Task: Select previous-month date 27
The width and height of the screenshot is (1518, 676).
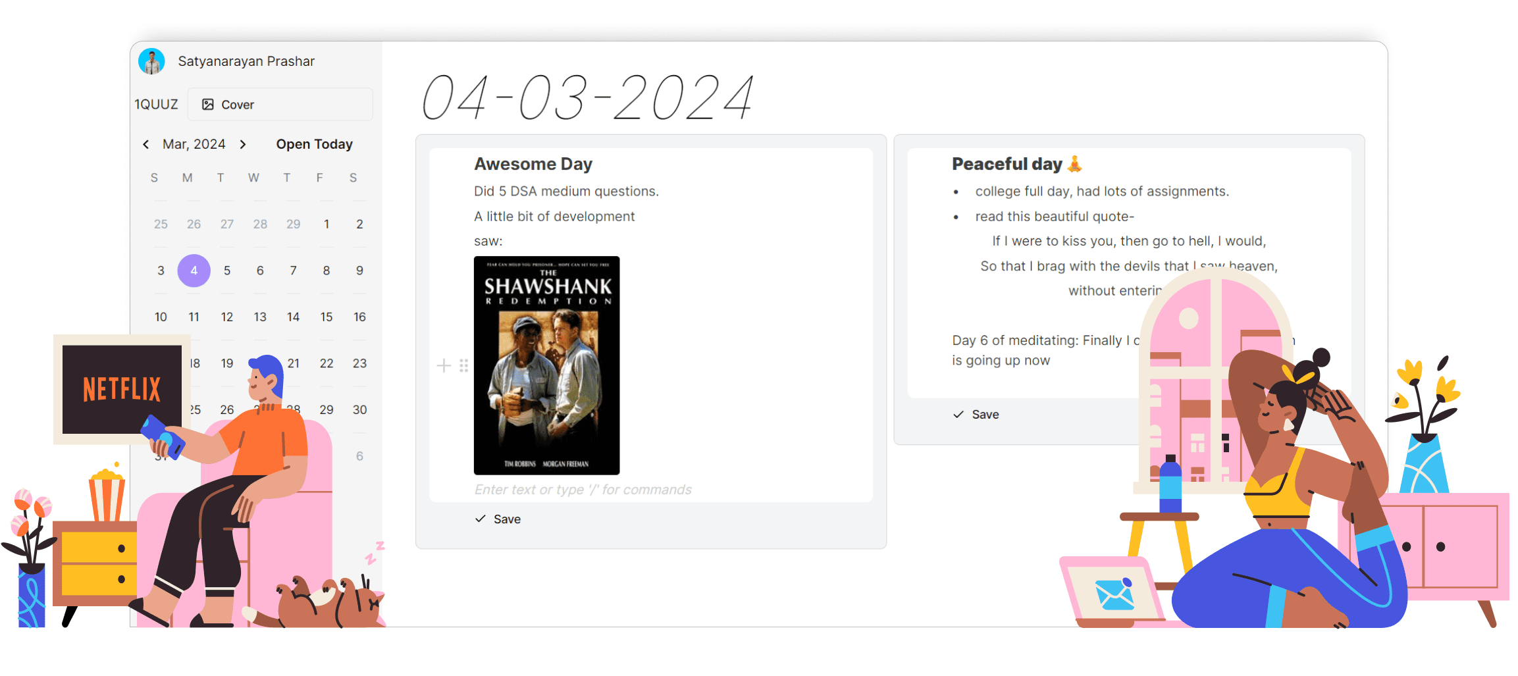Action: coord(227,224)
